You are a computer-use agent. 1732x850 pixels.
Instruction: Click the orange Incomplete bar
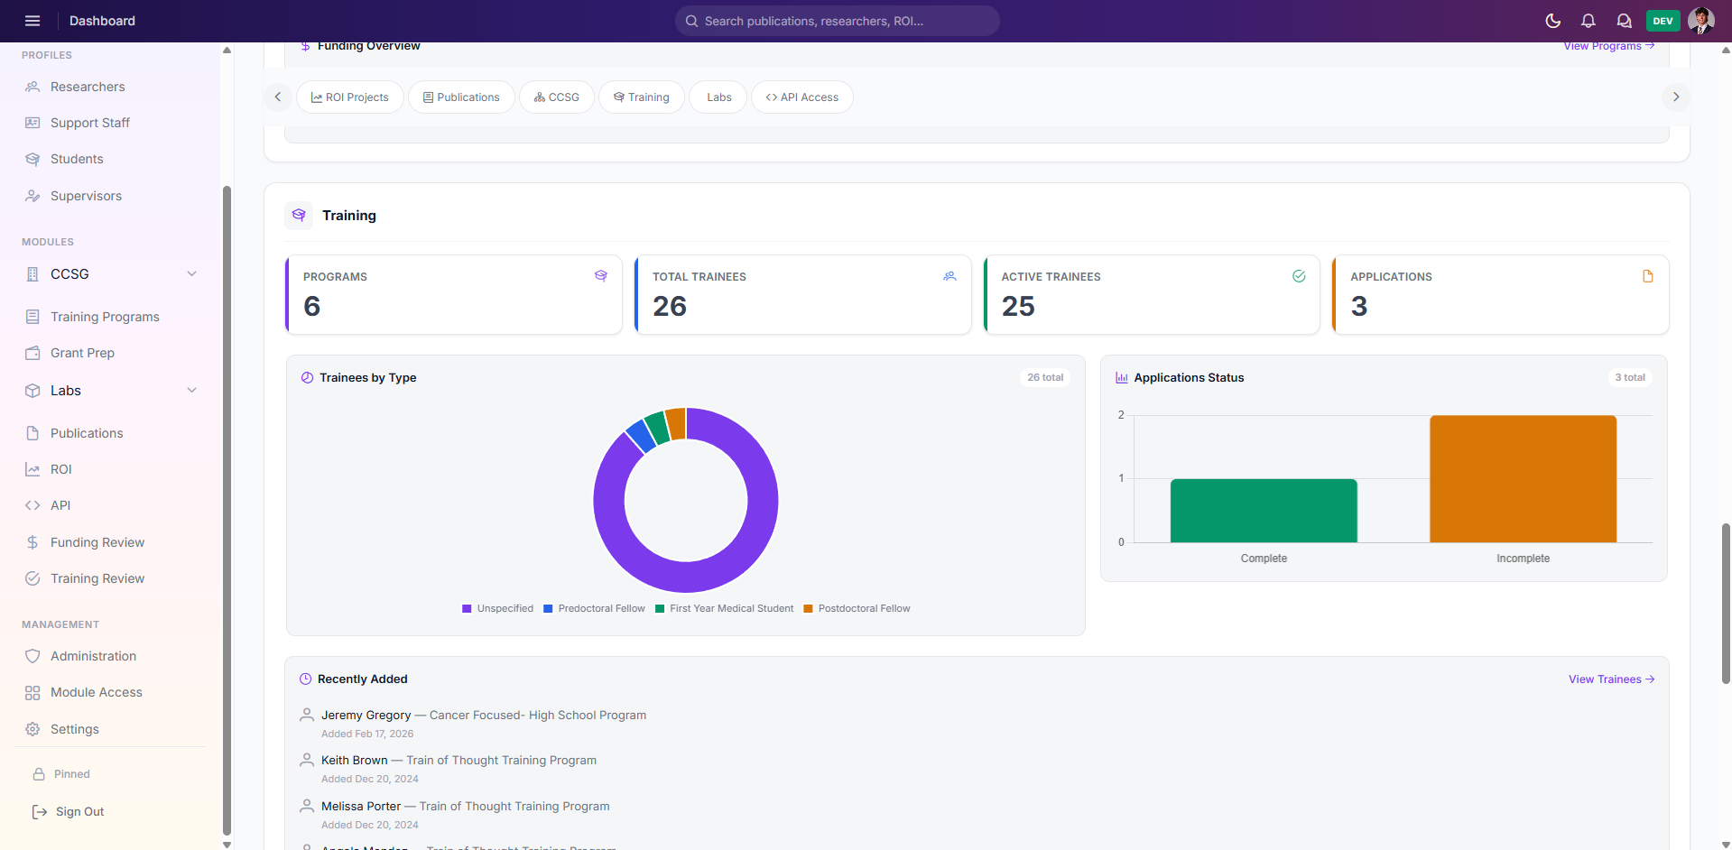coord(1523,479)
